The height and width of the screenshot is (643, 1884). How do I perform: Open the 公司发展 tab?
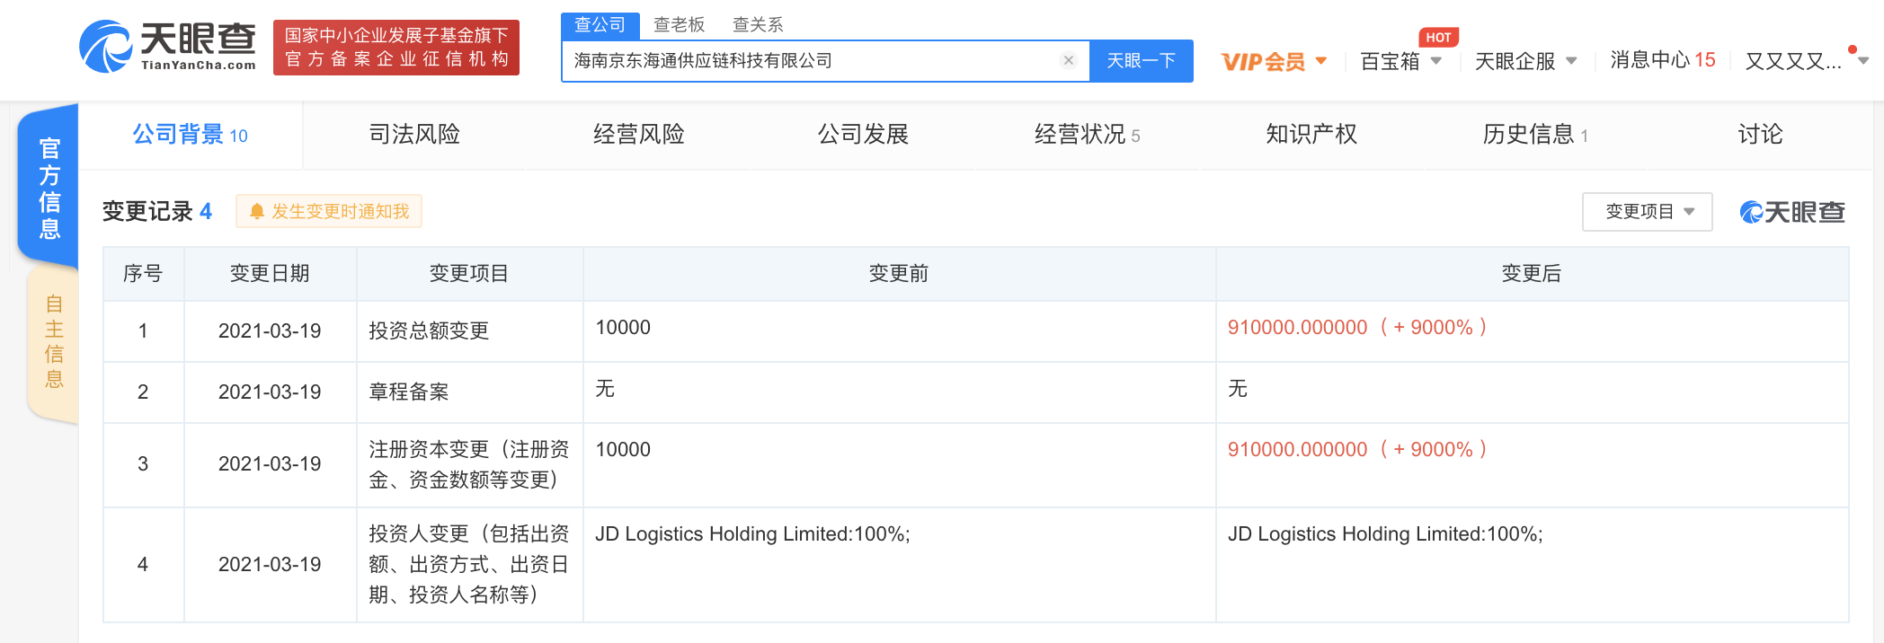(x=863, y=135)
